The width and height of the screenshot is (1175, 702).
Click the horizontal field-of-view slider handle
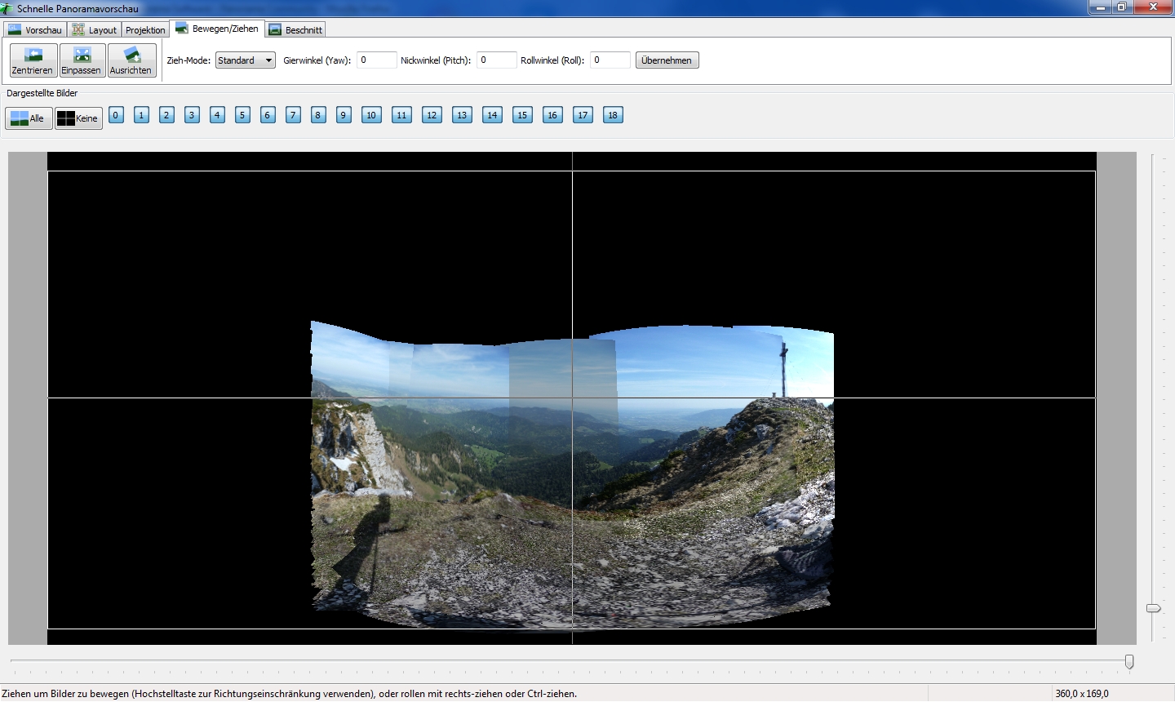pyautogui.click(x=1129, y=661)
